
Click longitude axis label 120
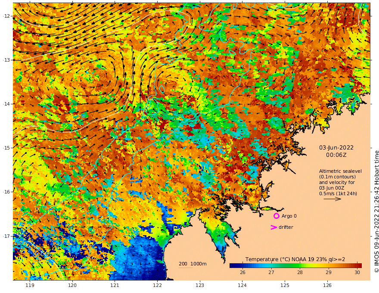(x=72, y=286)
